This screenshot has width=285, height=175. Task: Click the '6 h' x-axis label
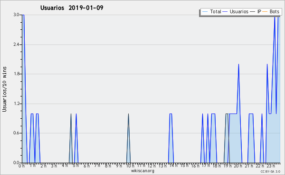pyautogui.click(x=86, y=166)
